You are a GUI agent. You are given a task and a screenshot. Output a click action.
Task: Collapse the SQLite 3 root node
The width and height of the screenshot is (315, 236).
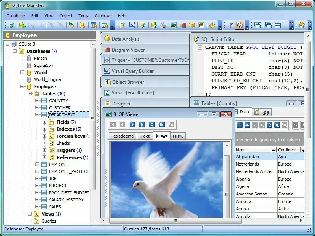[7, 44]
